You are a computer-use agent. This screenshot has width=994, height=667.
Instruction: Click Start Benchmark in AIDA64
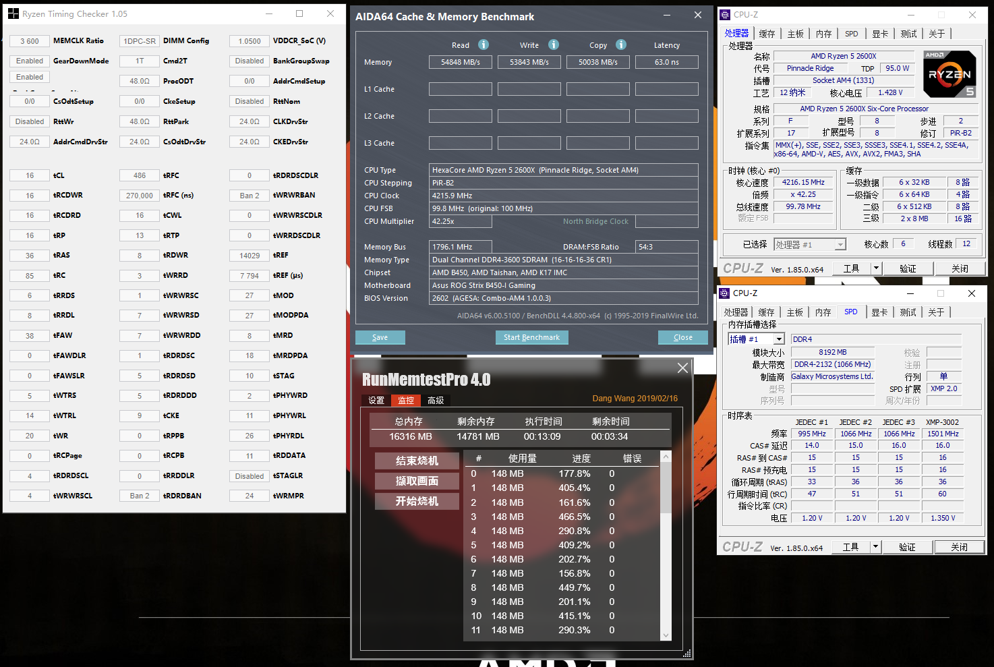point(531,337)
